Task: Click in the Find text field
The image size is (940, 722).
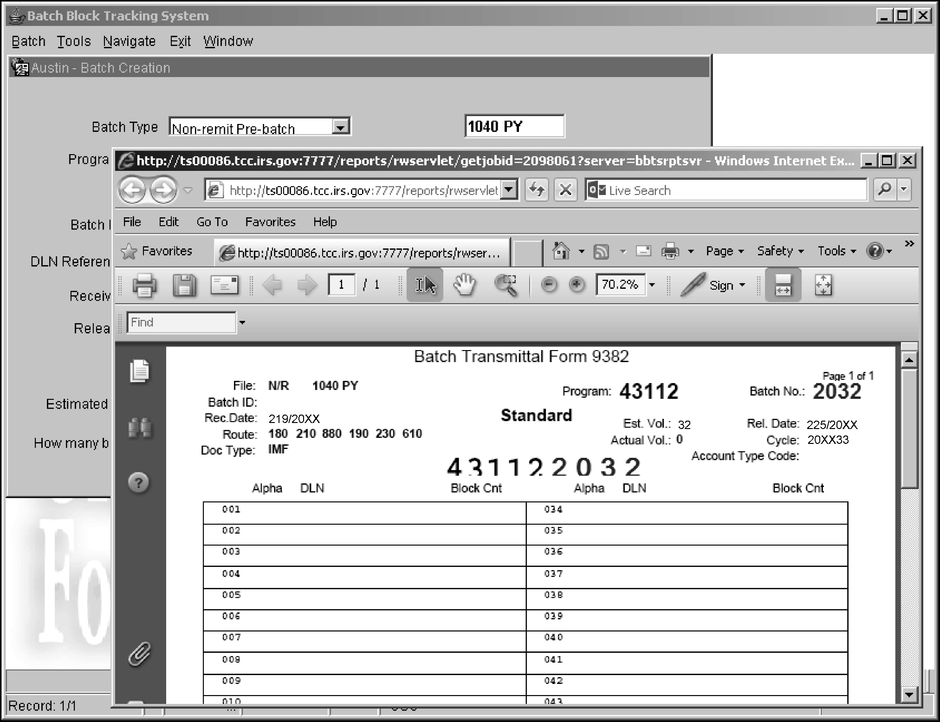Action: (181, 322)
